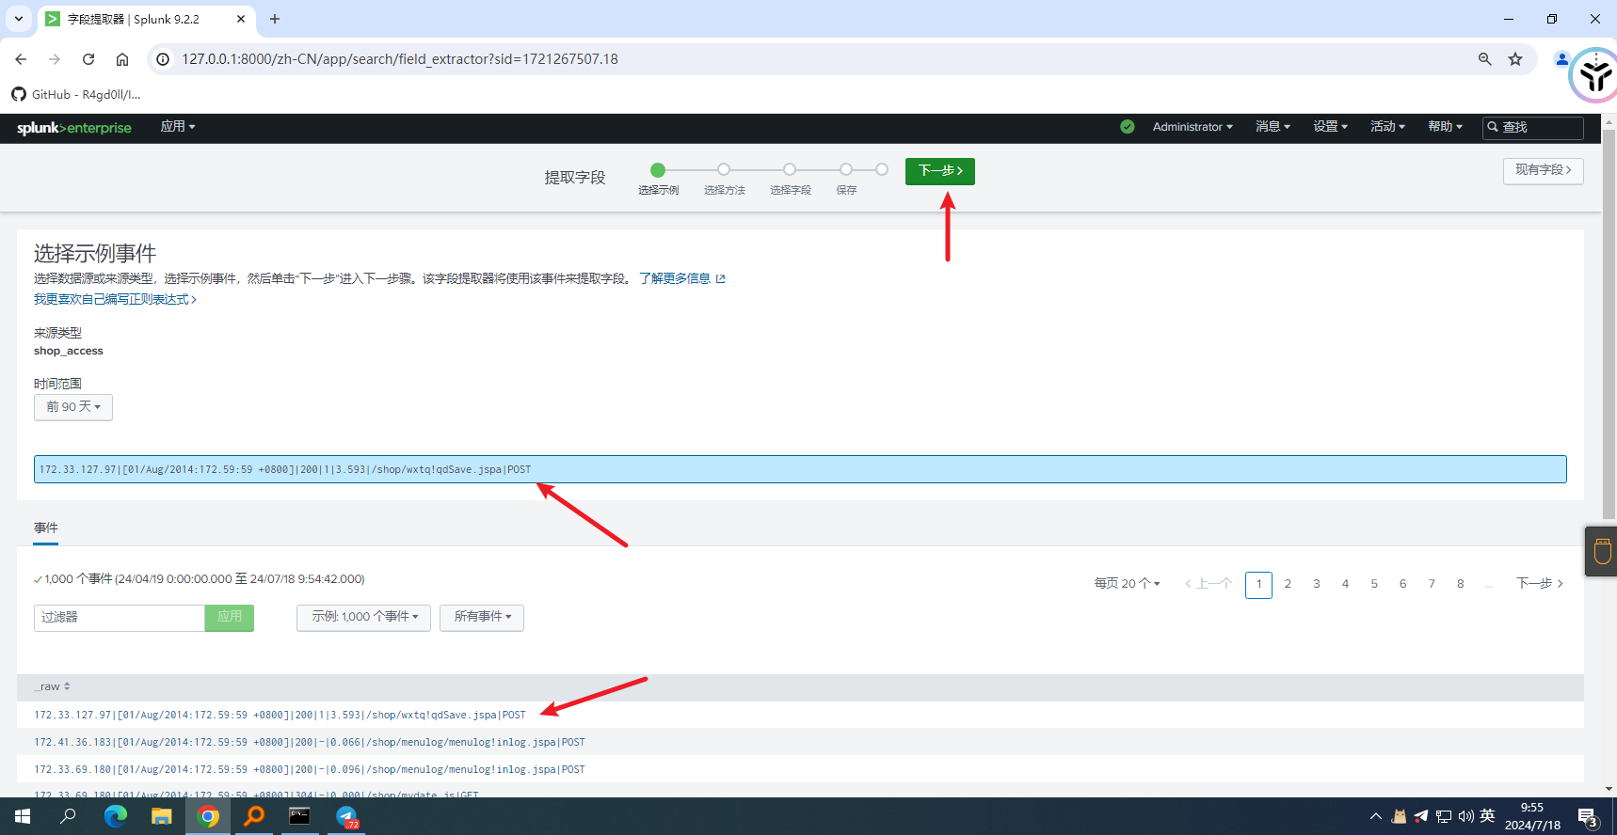Viewport: 1617px width, 835px height.
Task: Go to browser home page icon
Action: (x=122, y=59)
